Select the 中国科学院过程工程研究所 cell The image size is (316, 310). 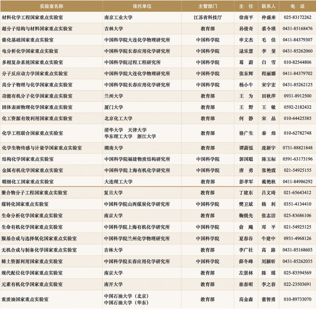[x=132, y=62]
